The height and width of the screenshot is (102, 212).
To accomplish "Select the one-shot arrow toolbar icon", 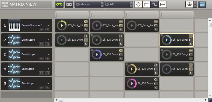I will [162, 5].
